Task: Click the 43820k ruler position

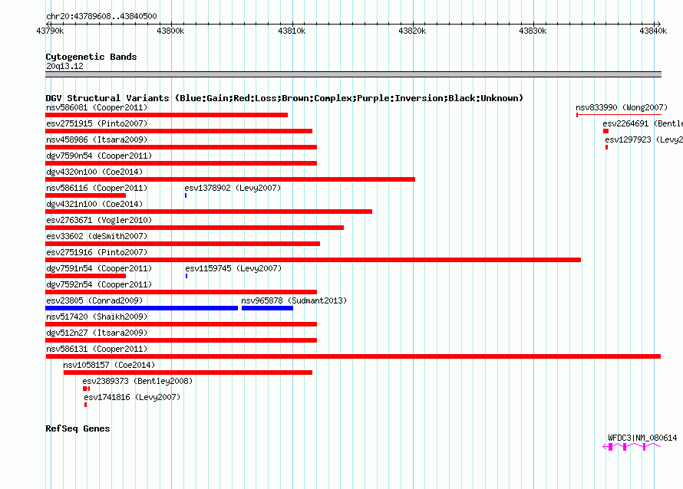Action: (413, 31)
